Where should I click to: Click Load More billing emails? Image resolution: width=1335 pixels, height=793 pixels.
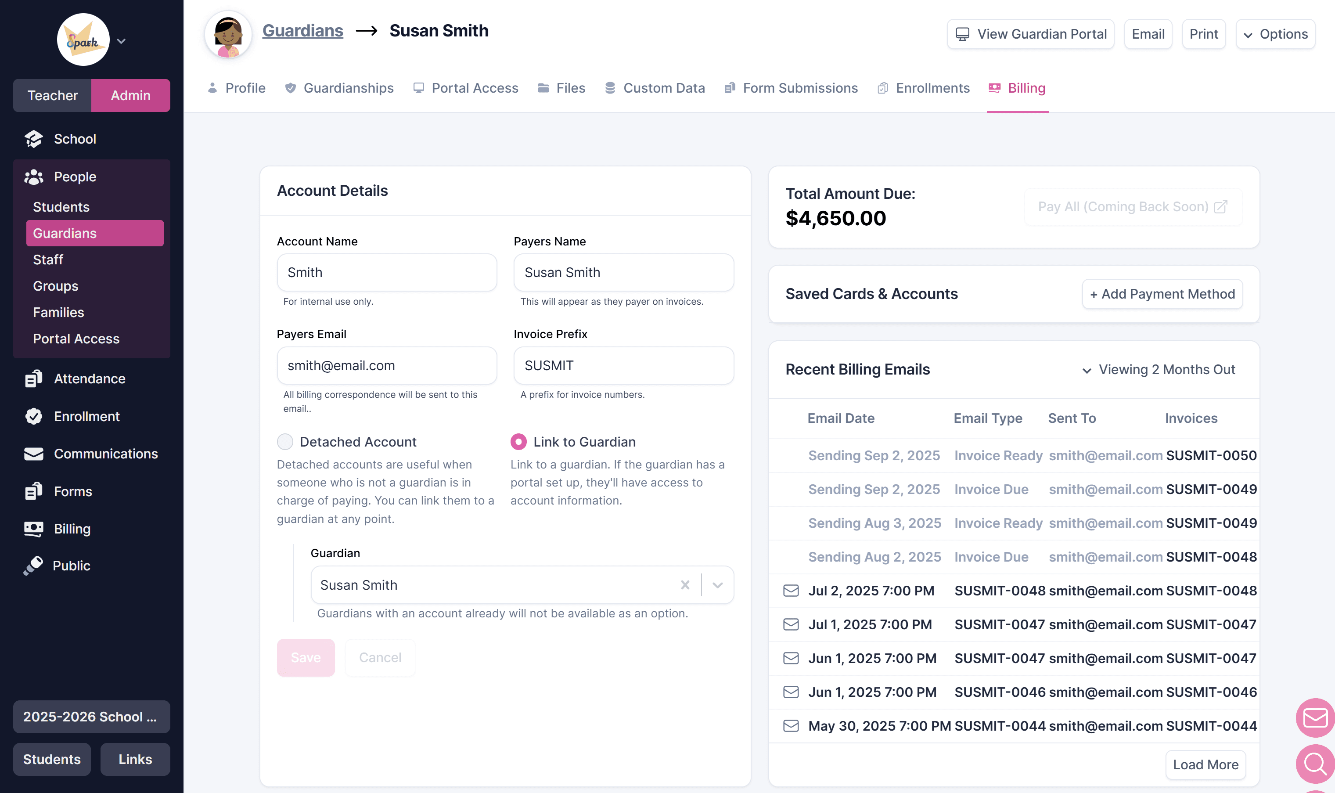[x=1205, y=765]
